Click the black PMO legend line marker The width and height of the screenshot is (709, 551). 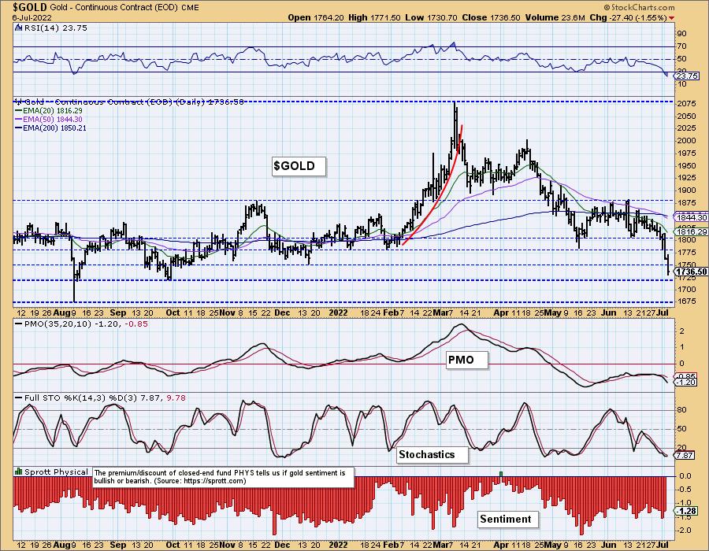point(19,324)
